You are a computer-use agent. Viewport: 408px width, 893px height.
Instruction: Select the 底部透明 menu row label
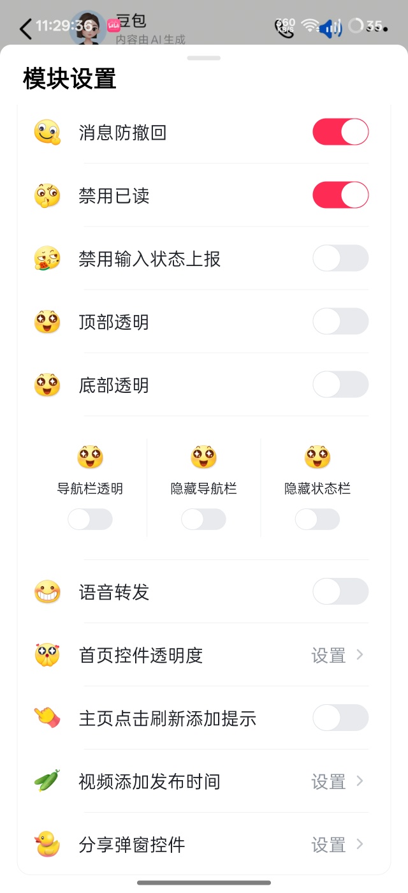coord(114,385)
